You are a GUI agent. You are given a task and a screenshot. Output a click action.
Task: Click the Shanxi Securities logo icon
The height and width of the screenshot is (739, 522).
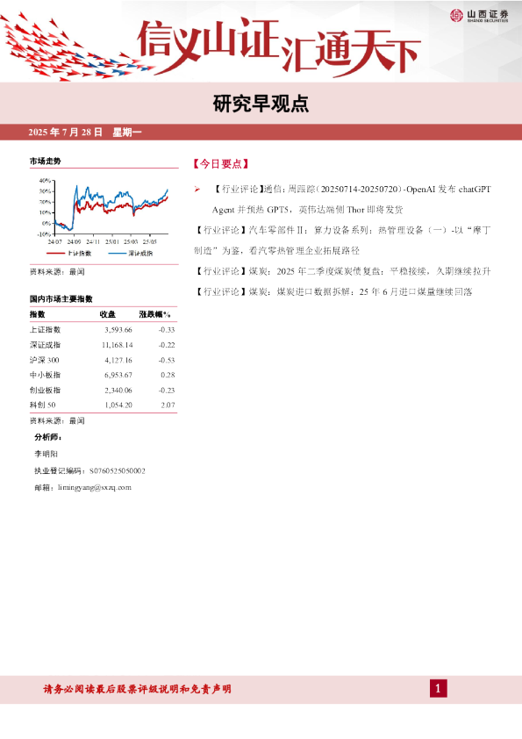(x=456, y=15)
